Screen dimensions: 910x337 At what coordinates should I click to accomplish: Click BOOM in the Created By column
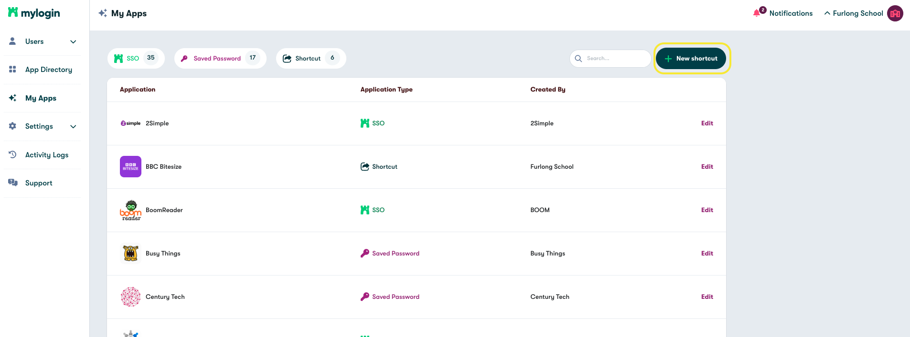[540, 210]
